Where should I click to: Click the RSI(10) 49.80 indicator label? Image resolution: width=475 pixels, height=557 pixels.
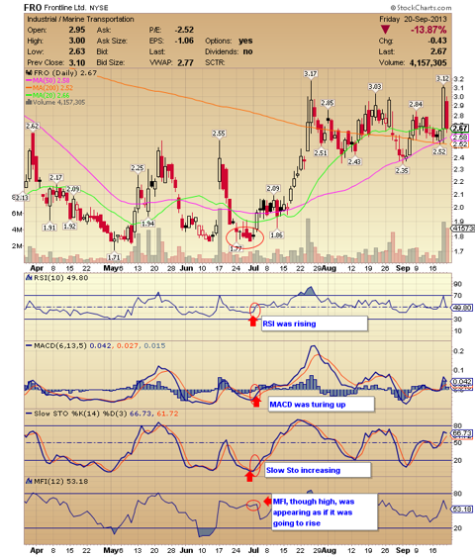(x=60, y=278)
